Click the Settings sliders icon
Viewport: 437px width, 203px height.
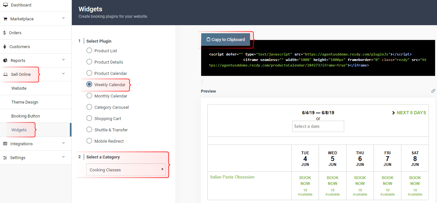tap(5, 157)
